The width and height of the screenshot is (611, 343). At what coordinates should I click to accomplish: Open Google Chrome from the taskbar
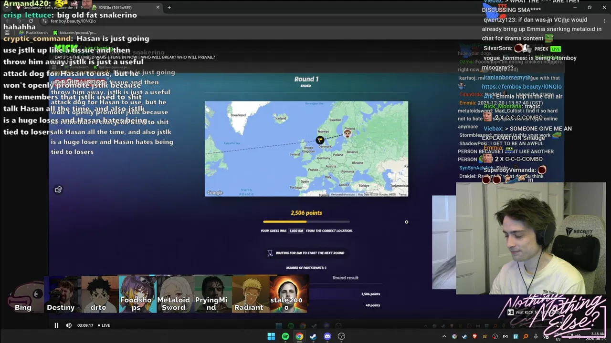tap(299, 336)
